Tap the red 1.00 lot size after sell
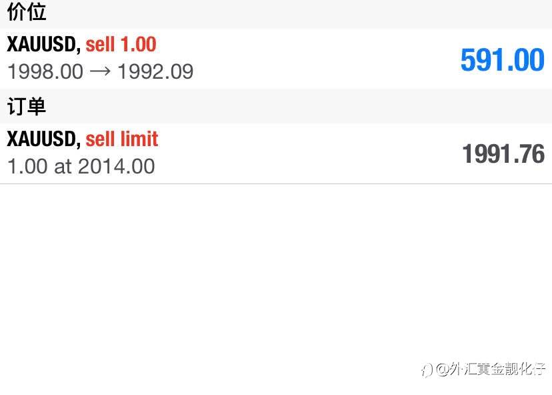The width and height of the screenshot is (552, 395). (139, 45)
